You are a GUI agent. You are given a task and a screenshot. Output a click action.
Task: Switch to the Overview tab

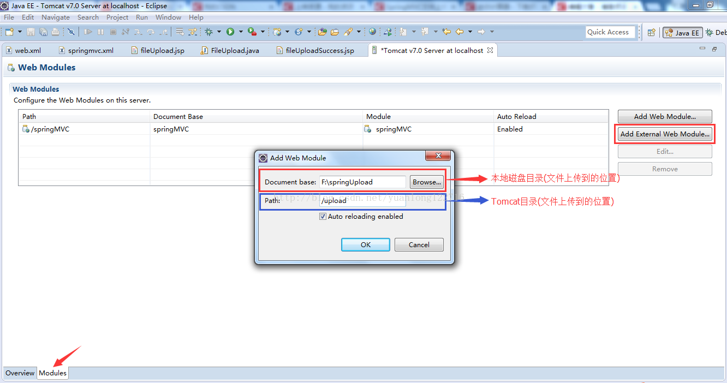(x=20, y=373)
